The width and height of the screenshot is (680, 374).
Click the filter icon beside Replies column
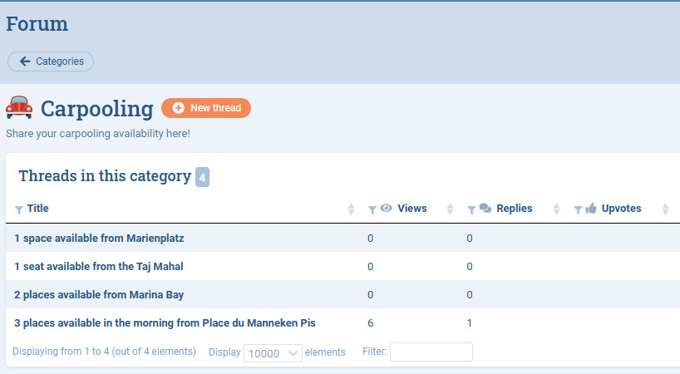coord(471,209)
